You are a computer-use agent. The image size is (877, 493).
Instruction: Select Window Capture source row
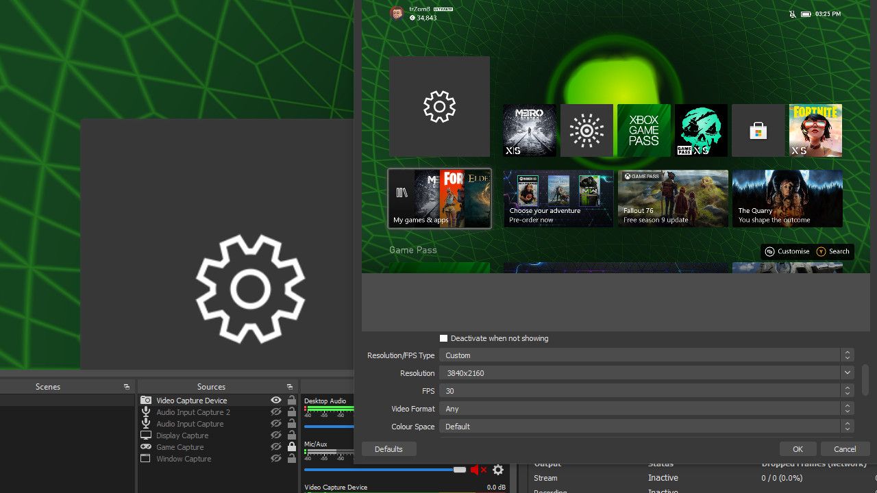pyautogui.click(x=219, y=459)
